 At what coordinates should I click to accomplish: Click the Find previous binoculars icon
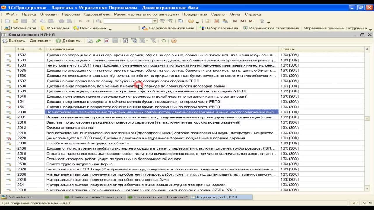(x=170, y=21)
